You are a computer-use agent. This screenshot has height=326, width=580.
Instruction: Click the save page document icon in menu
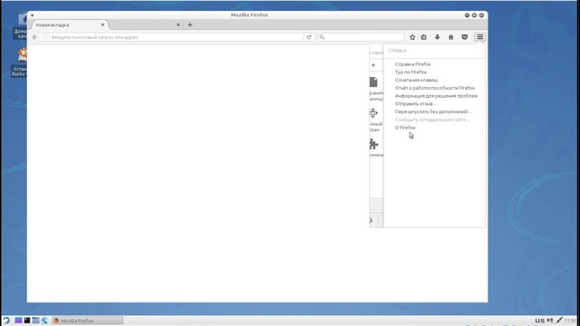coord(373,82)
